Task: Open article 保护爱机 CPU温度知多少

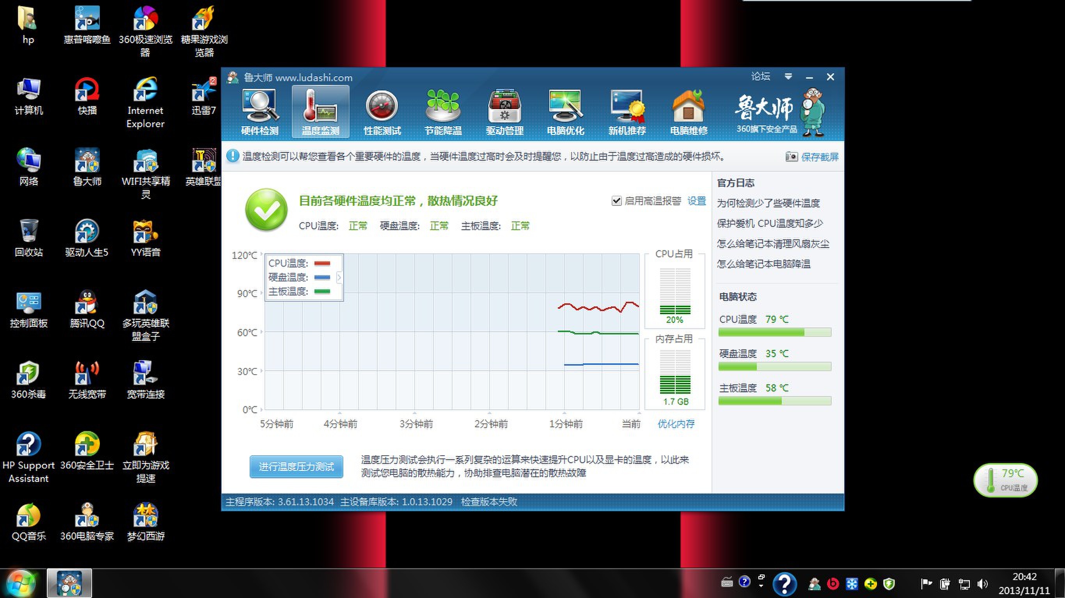Action: pyautogui.click(x=769, y=223)
